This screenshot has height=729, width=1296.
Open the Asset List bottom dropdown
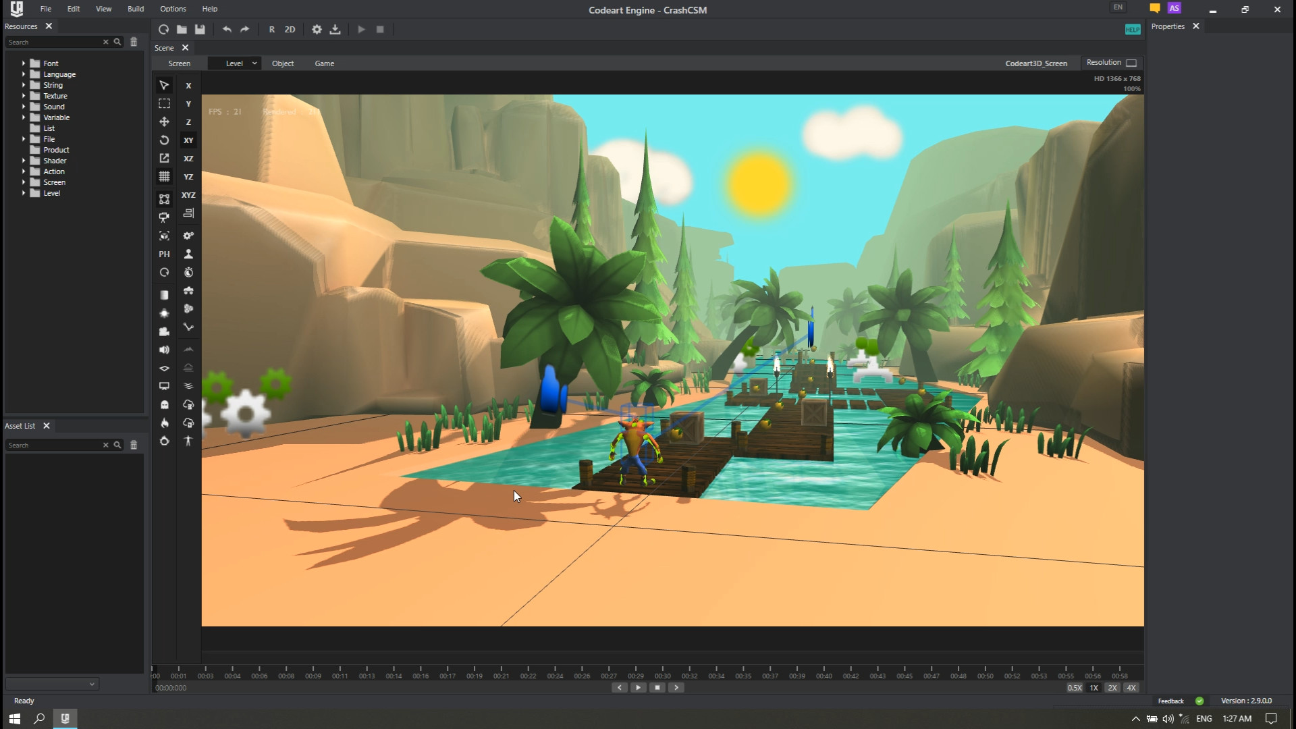coord(52,684)
